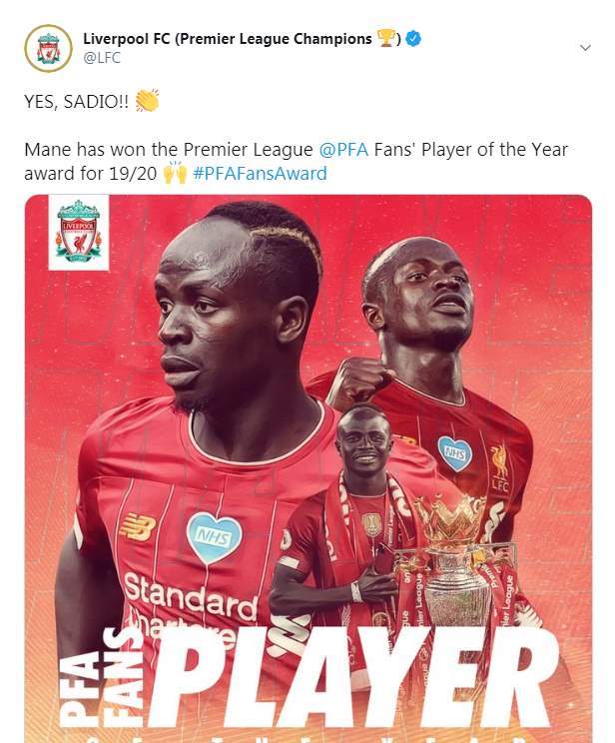Click the Liverpool crest in image corner

coord(79,232)
